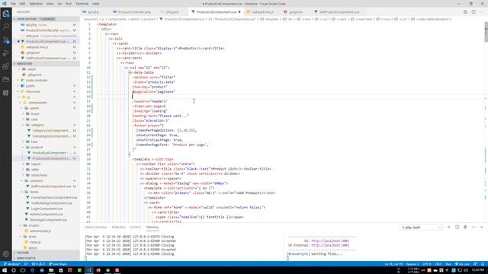Screen dimensions: 488x274
Task: Open the Edit menu
Action: (x=22, y=4)
